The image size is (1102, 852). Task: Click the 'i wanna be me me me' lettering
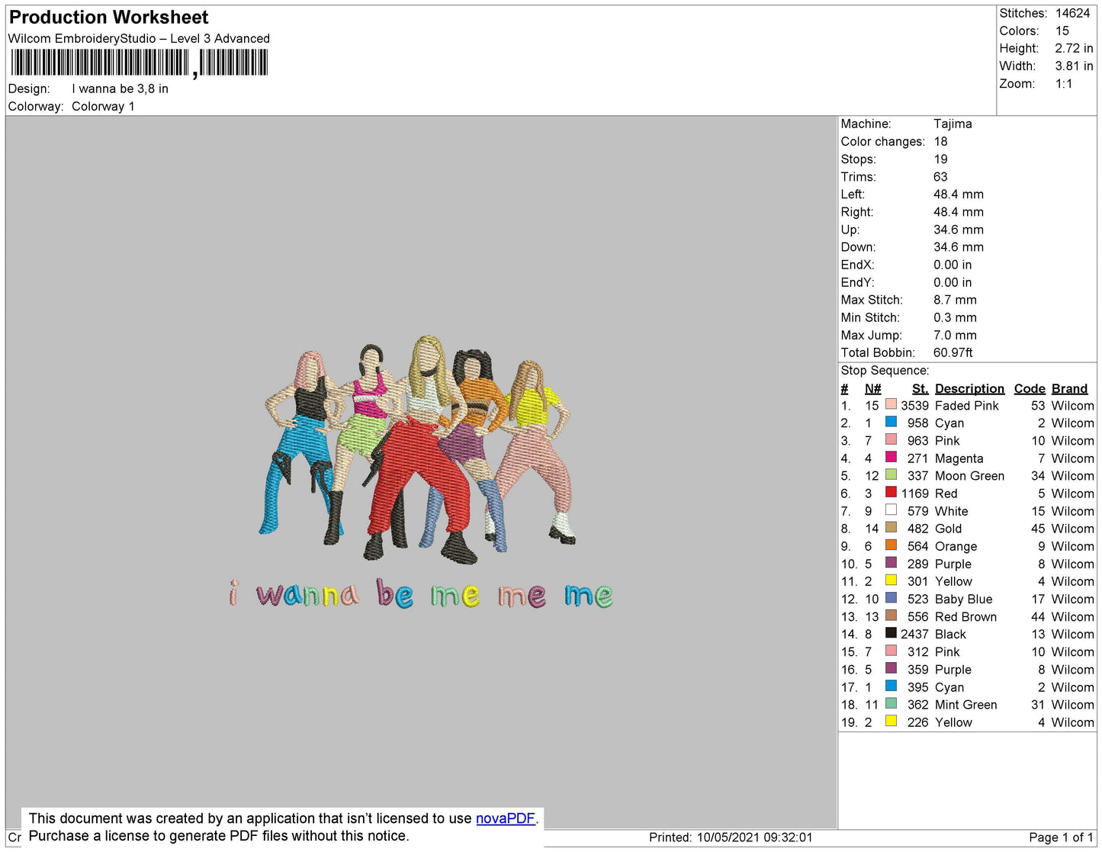420,593
